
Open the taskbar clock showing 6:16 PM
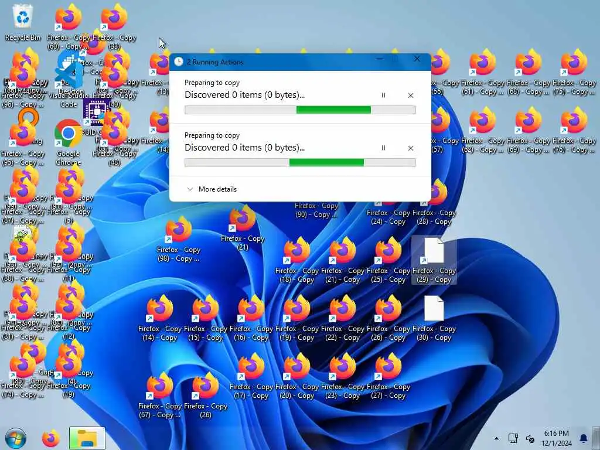(557, 438)
